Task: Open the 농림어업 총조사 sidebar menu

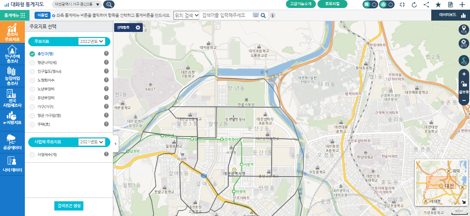Action: pyautogui.click(x=12, y=76)
